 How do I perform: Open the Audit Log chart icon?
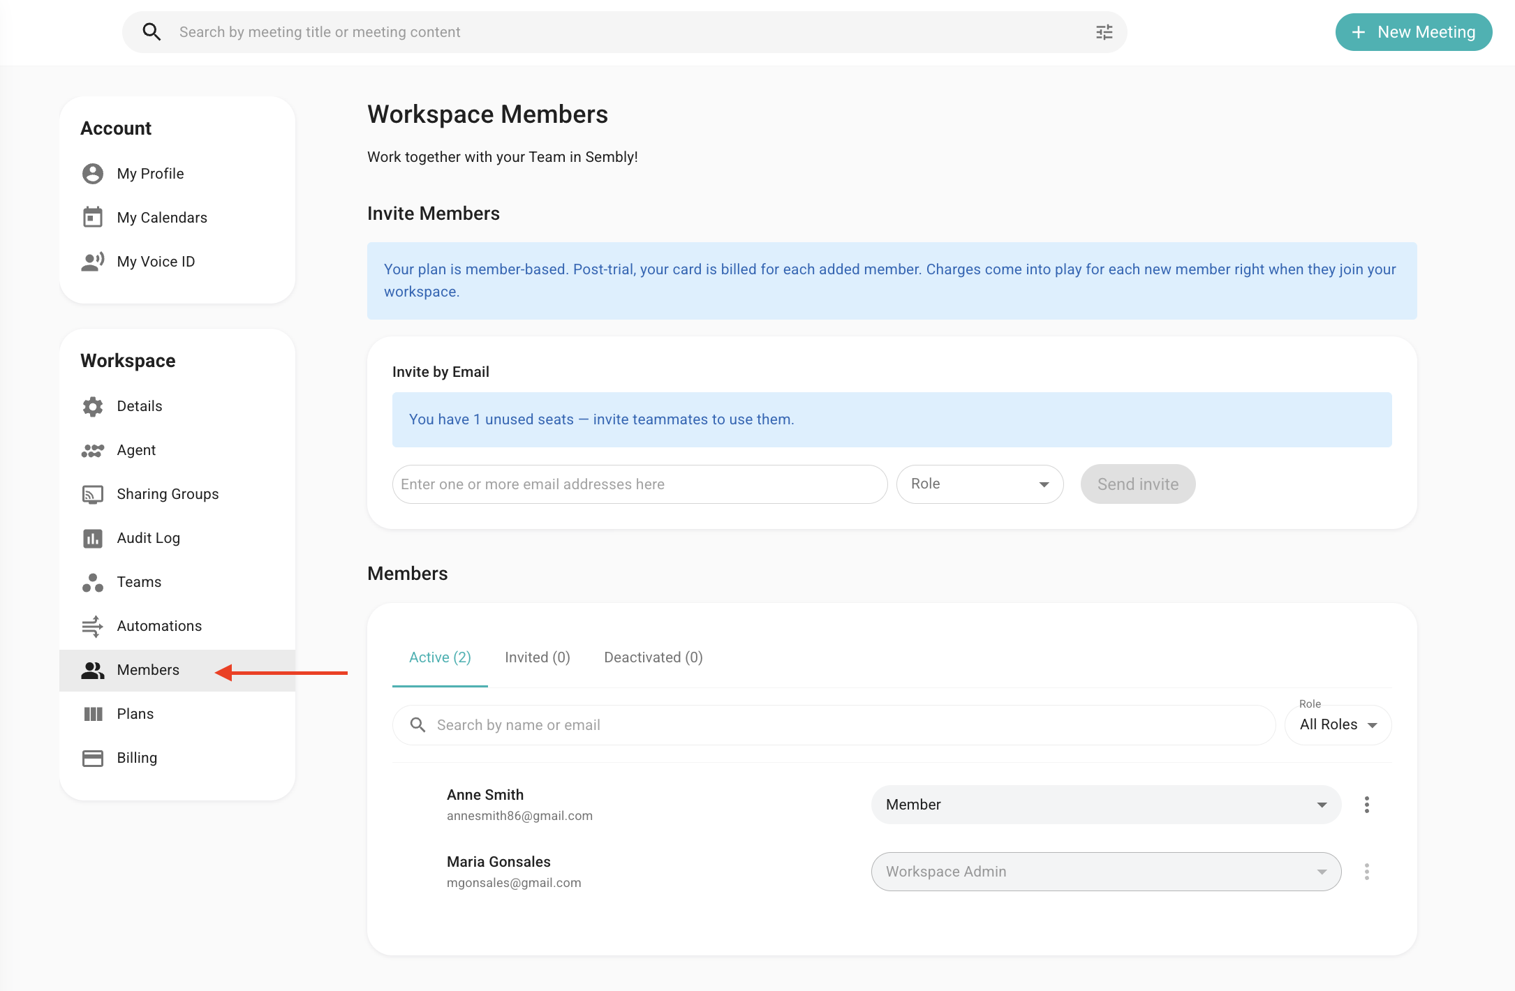tap(93, 538)
